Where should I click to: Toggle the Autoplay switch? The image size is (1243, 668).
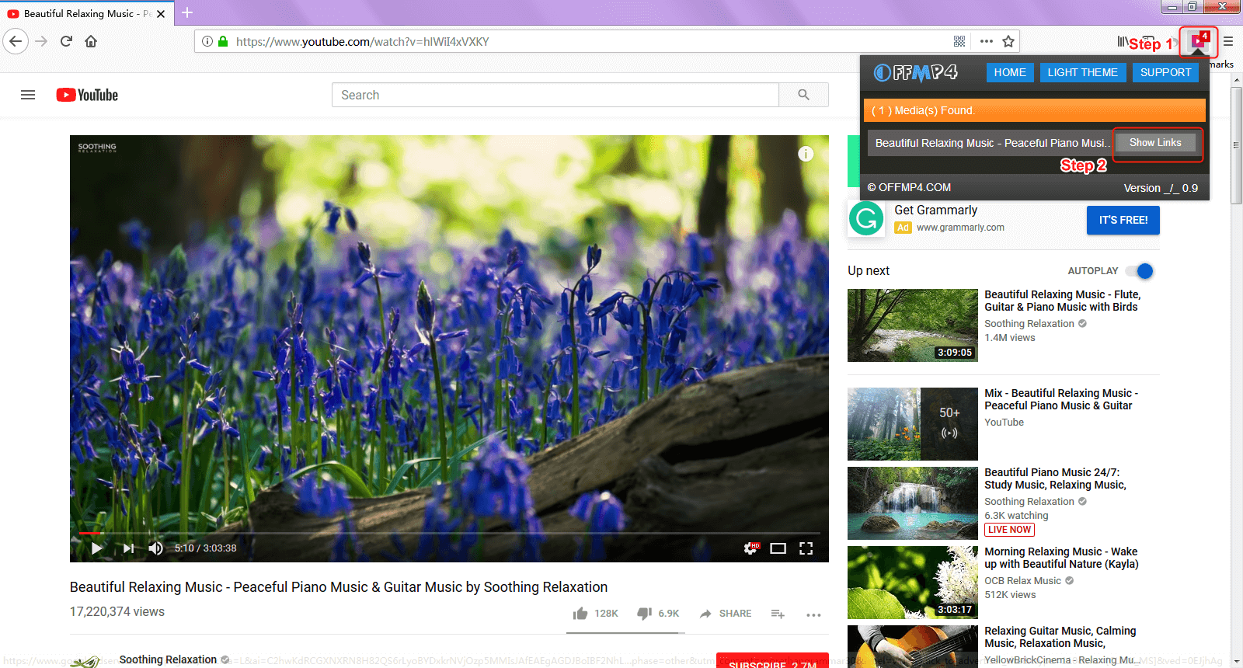[x=1140, y=271]
